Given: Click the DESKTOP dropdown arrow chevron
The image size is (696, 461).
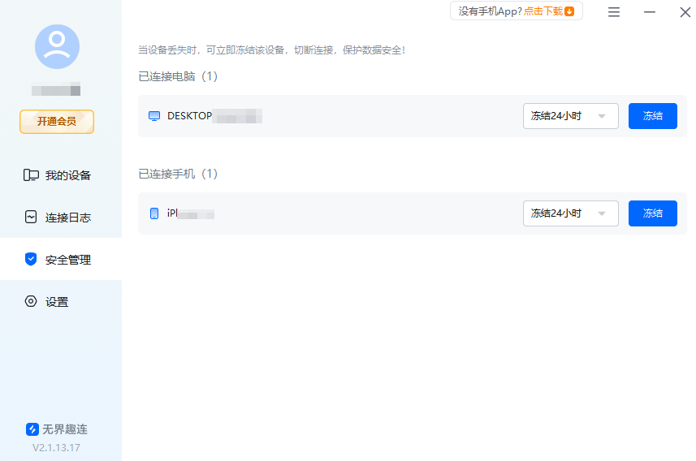Looking at the screenshot, I should point(602,116).
